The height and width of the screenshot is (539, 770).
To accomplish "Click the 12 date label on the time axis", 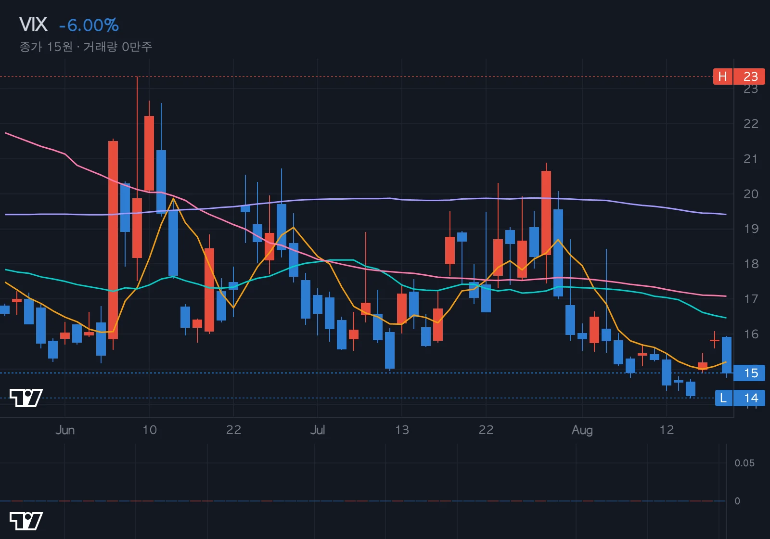I will (667, 430).
